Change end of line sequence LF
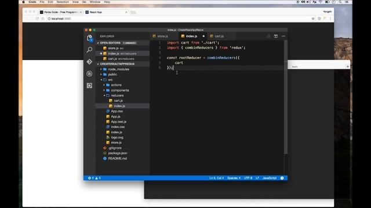Viewport: 371px width, 208px height. (257, 178)
